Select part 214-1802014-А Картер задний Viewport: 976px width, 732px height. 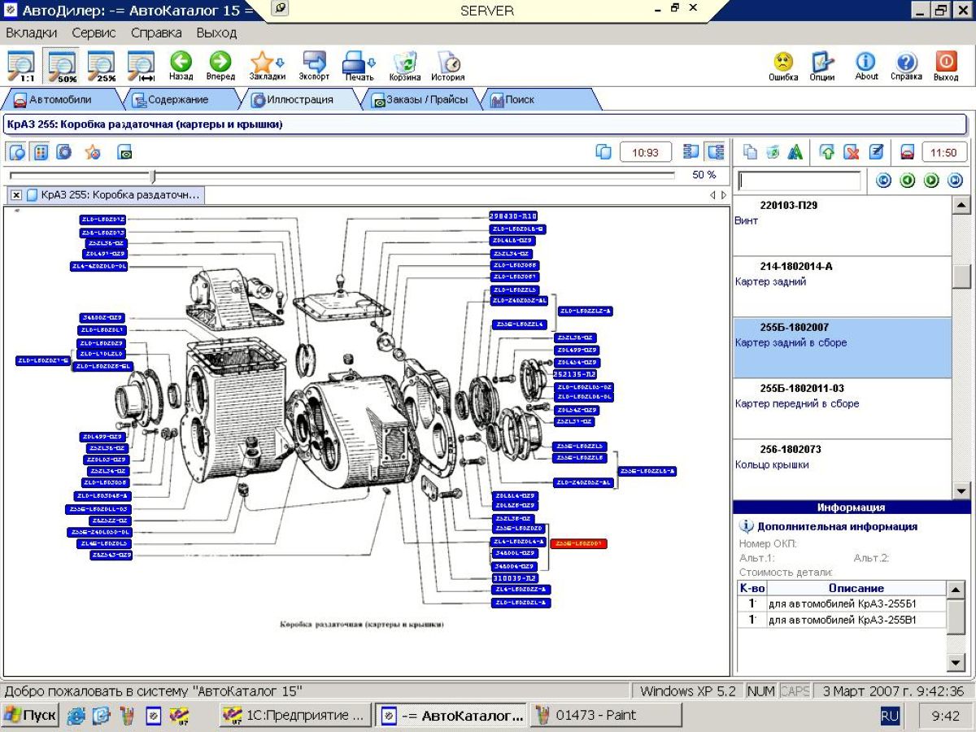pos(842,286)
